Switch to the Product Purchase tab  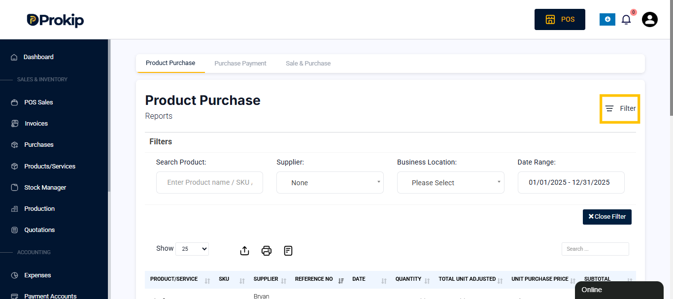(170, 63)
